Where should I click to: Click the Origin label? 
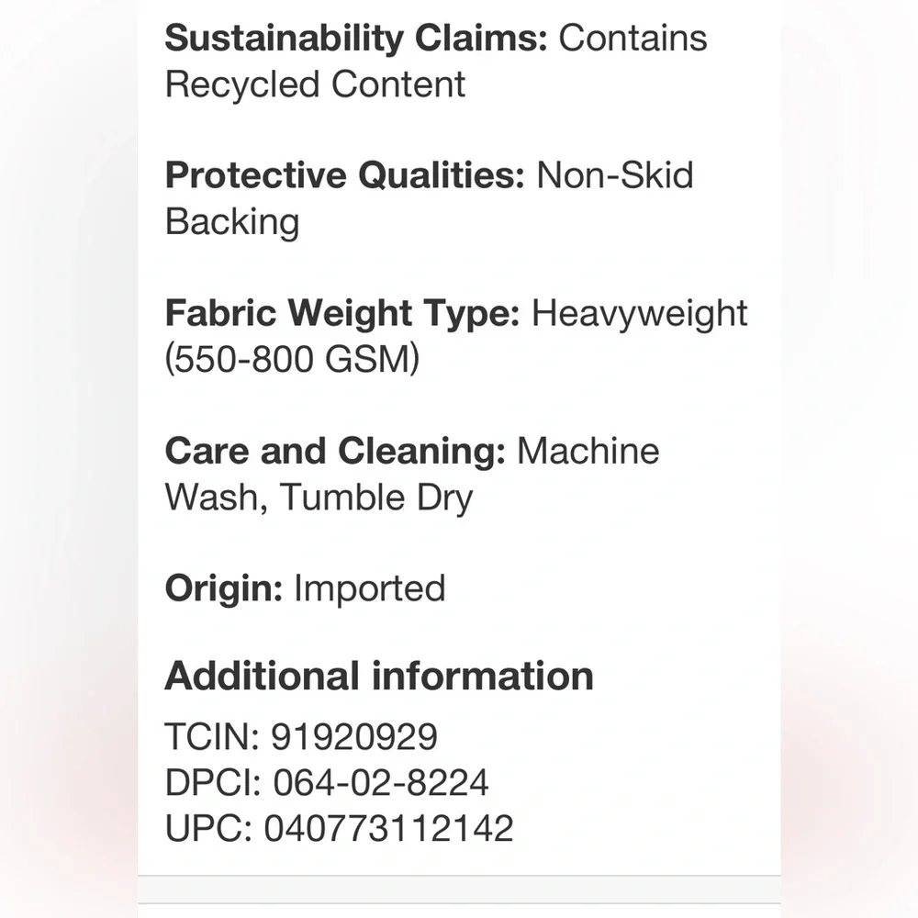point(224,588)
